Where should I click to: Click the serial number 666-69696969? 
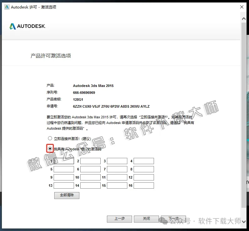[84, 93]
